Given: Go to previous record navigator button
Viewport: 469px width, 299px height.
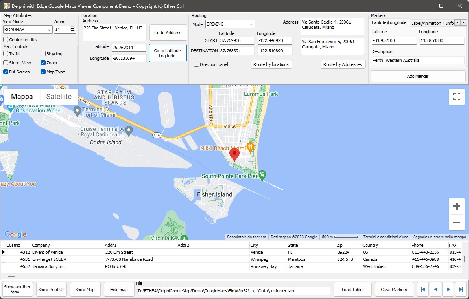Looking at the screenshot, I should pos(436,290).
